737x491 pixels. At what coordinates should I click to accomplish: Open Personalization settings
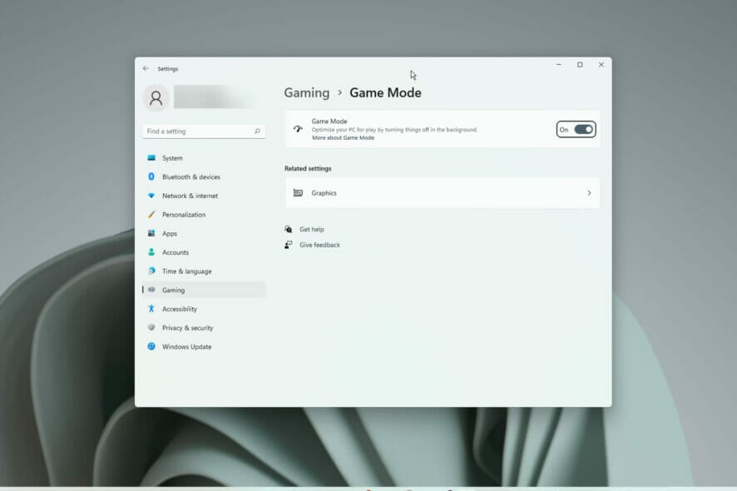point(184,215)
